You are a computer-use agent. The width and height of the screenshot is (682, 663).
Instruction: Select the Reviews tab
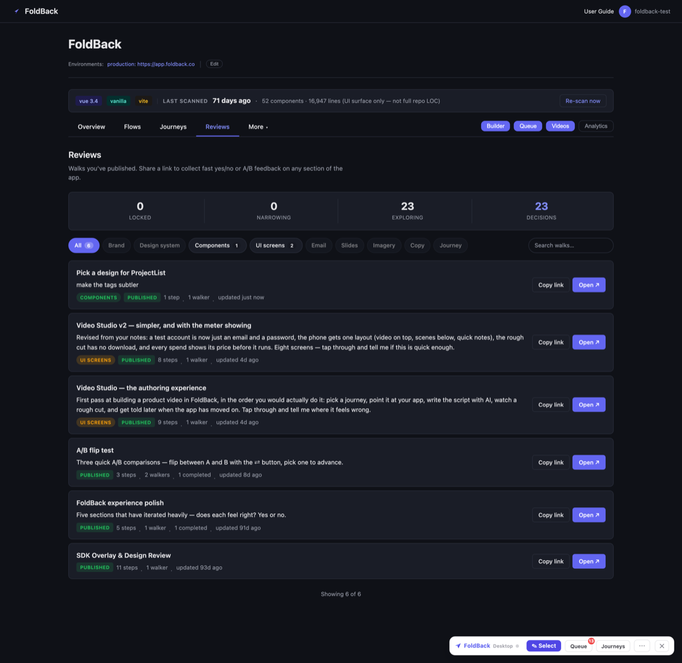218,127
